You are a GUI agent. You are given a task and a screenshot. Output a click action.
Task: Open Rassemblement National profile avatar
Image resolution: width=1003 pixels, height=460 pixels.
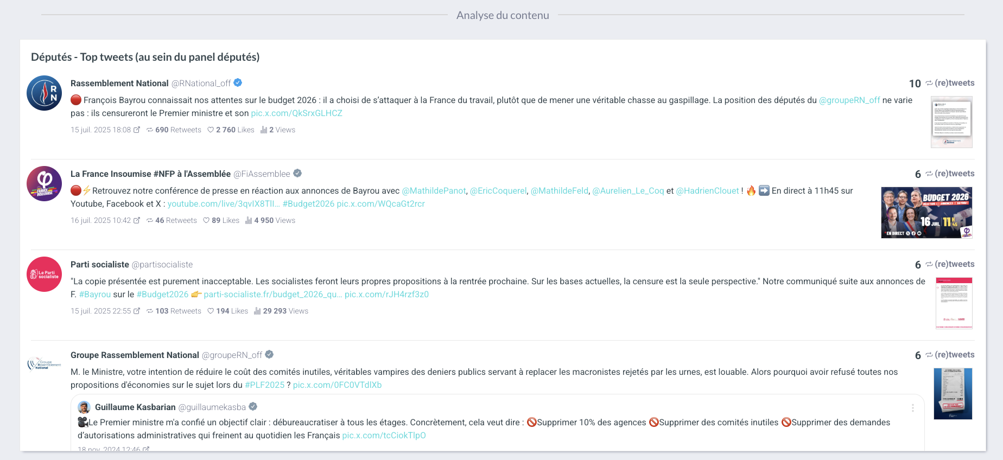coord(45,93)
